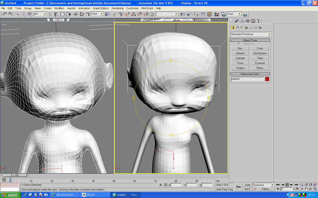Toggle the selection lock padlock
The width and height of the screenshot is (318, 198).
click(161, 185)
